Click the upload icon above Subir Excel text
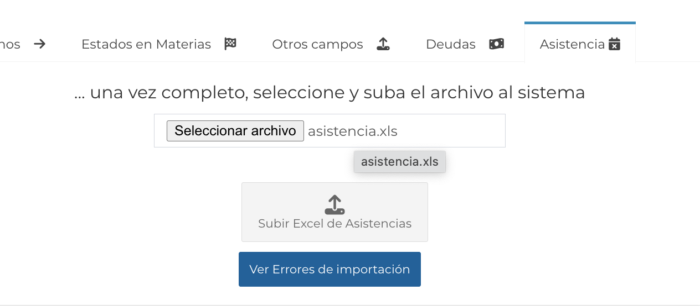The image size is (700, 306). coord(334,204)
